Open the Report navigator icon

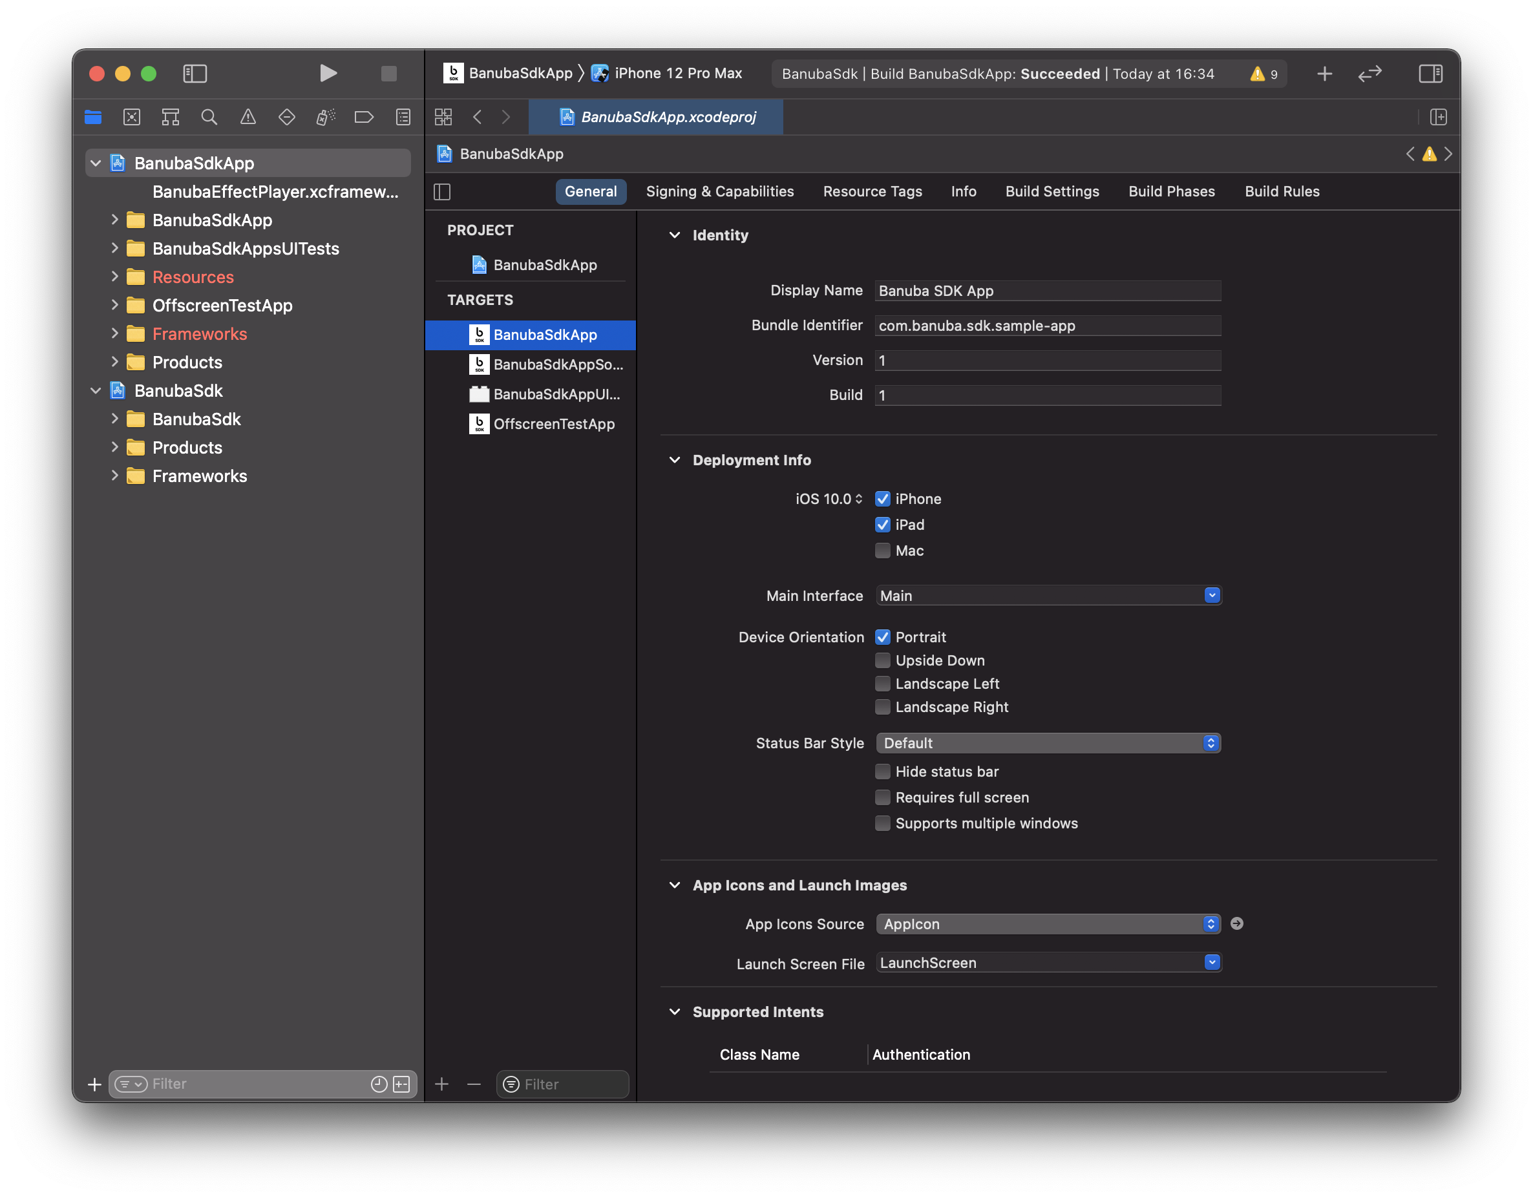(403, 117)
